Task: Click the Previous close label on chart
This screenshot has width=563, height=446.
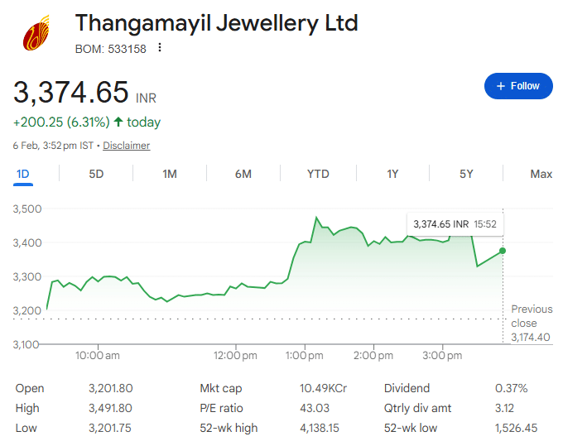Action: 531,316
